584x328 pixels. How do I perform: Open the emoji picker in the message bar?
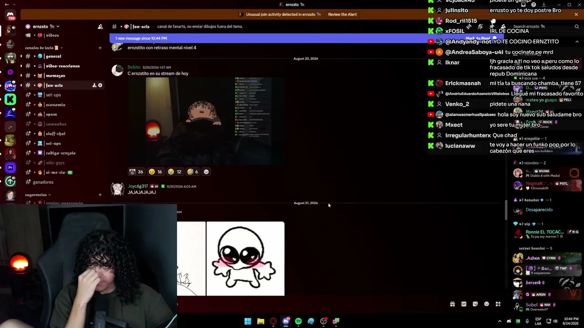pos(486,304)
